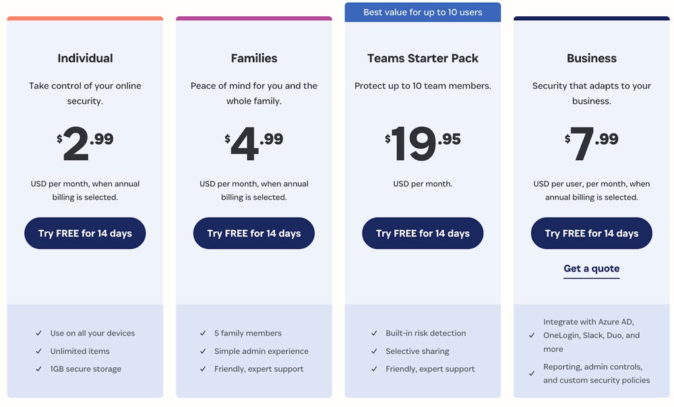Click the Families plan title
Image resolution: width=674 pixels, height=407 pixels.
(254, 58)
